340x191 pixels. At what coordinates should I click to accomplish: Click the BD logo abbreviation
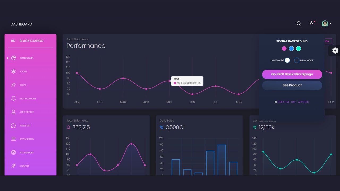(13, 41)
